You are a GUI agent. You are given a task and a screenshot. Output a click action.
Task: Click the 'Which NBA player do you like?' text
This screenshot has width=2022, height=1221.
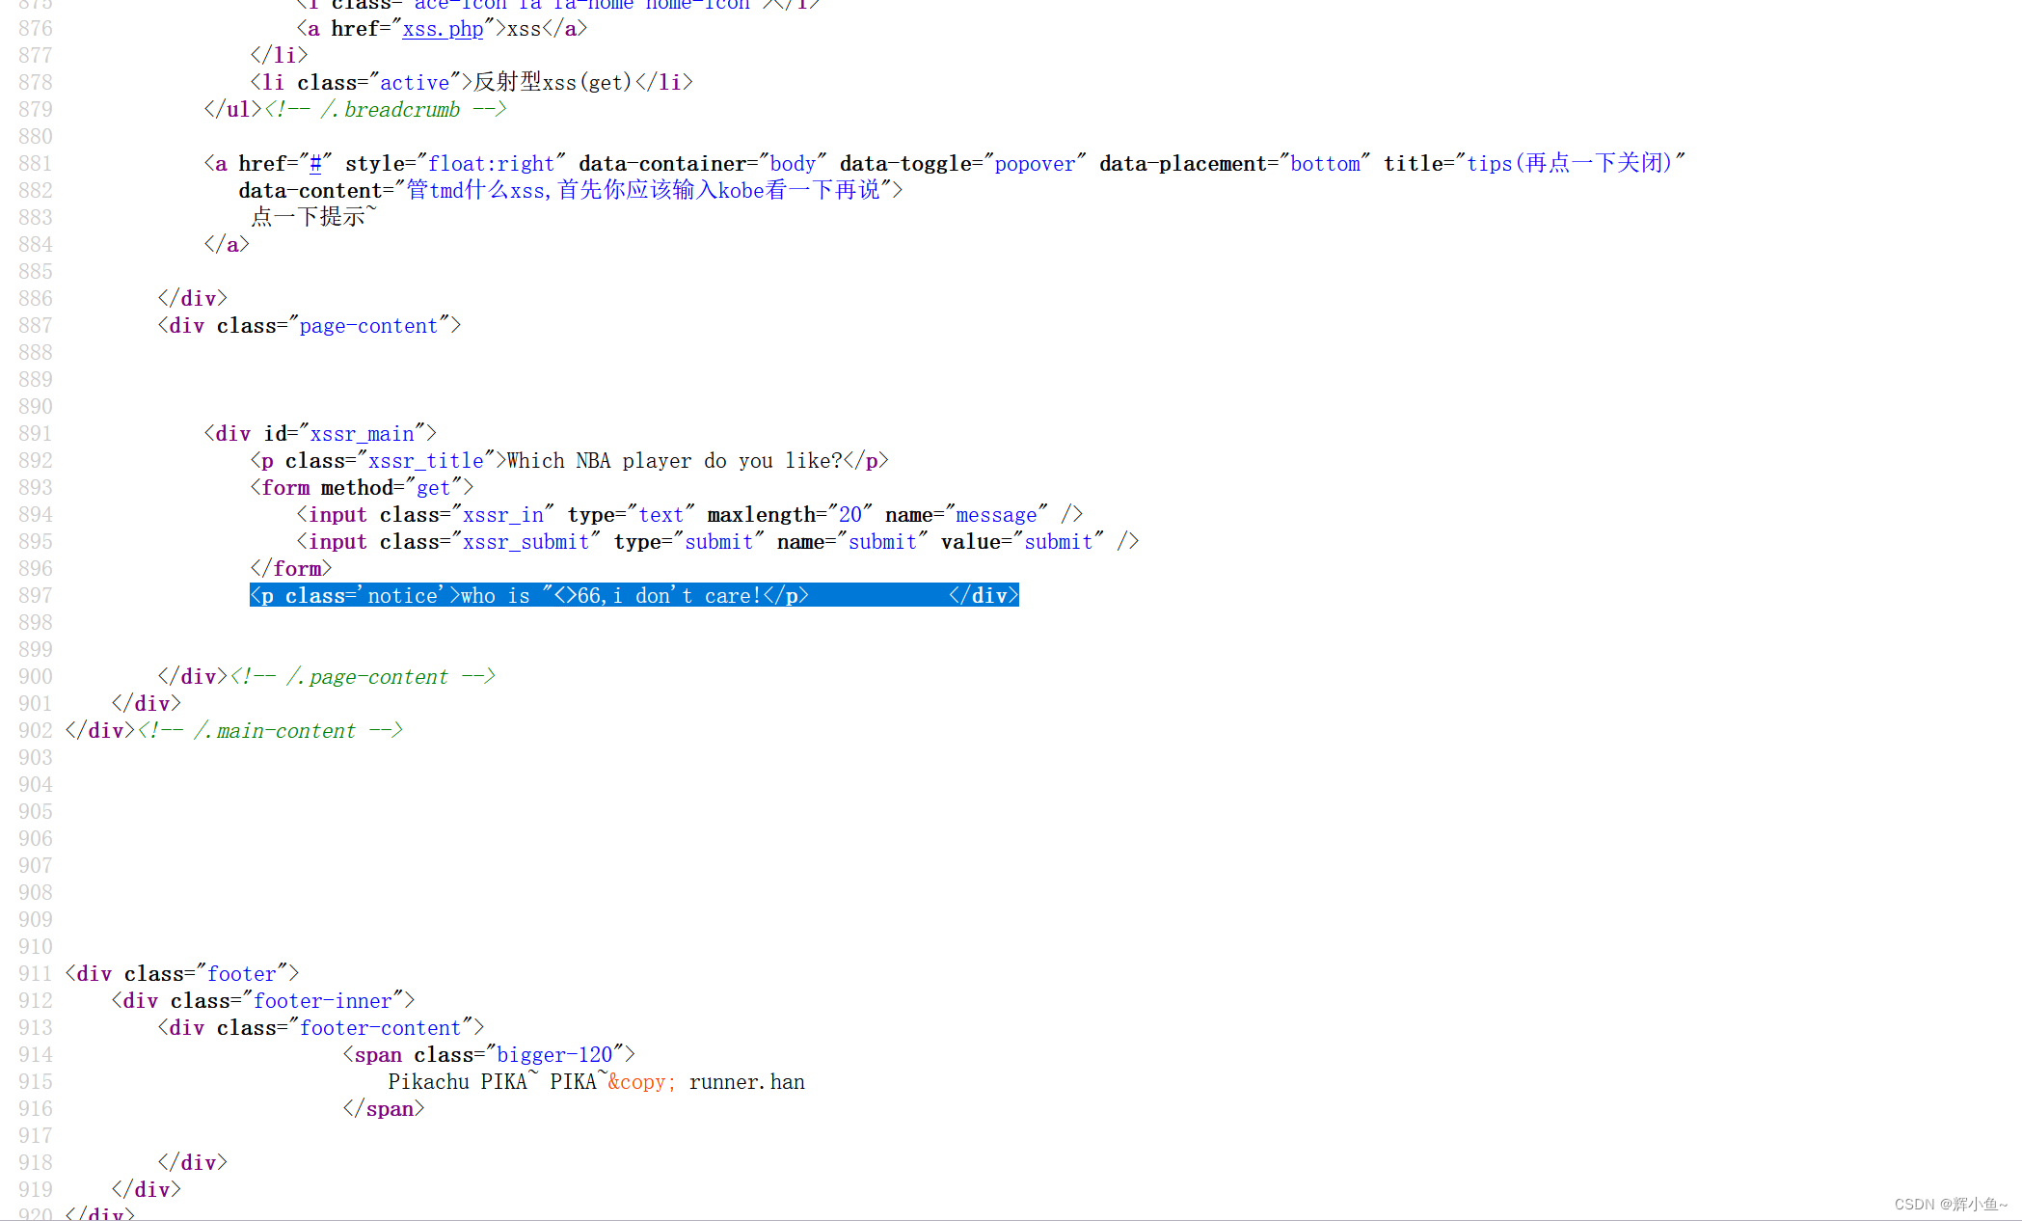point(675,461)
